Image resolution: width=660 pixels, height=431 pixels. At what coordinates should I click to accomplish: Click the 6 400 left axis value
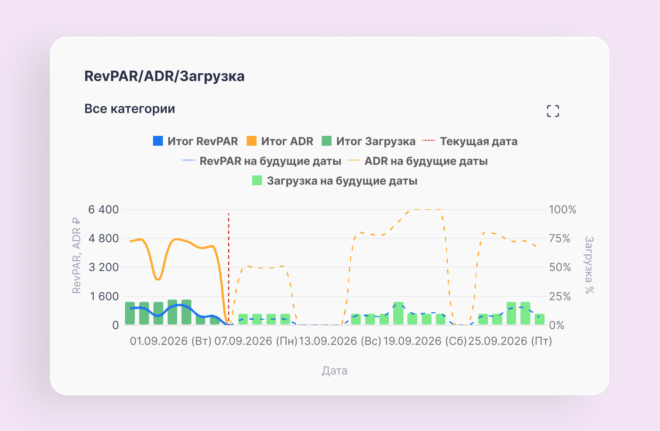coord(103,210)
